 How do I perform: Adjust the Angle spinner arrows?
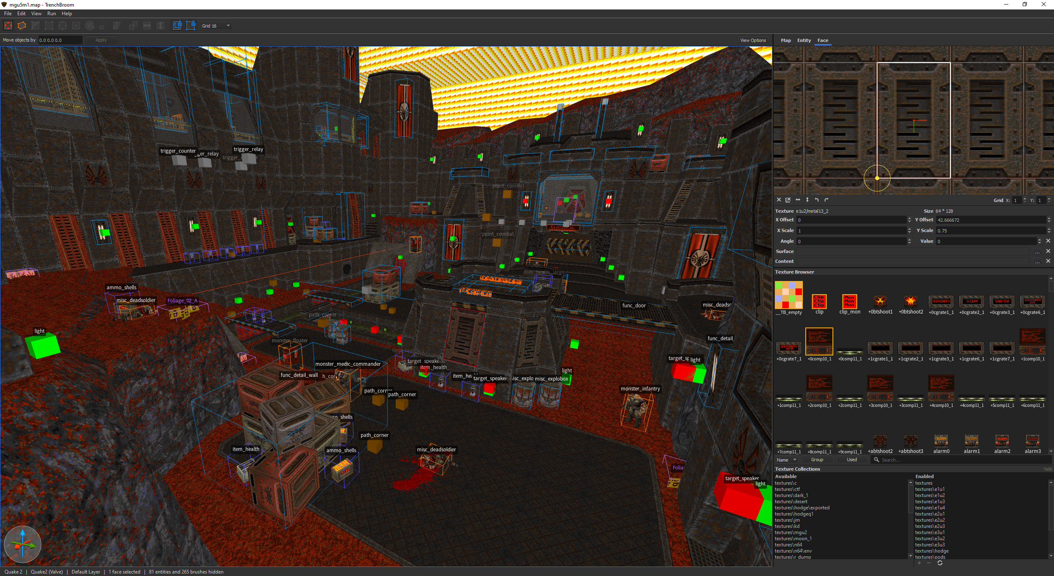[x=909, y=241]
